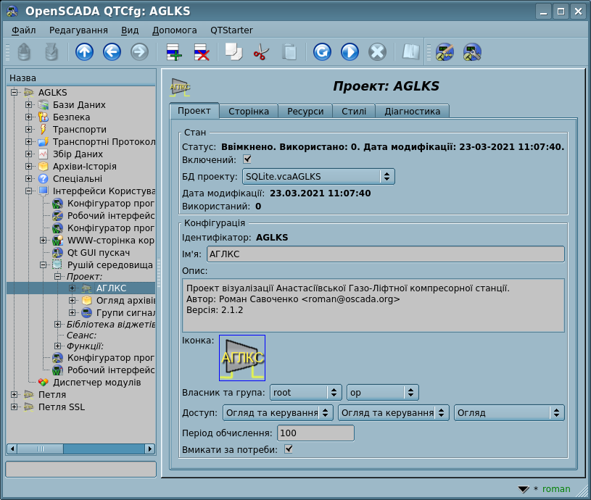This screenshot has height=500, width=591.
Task: Click the Назва tree column header
Action: point(81,78)
